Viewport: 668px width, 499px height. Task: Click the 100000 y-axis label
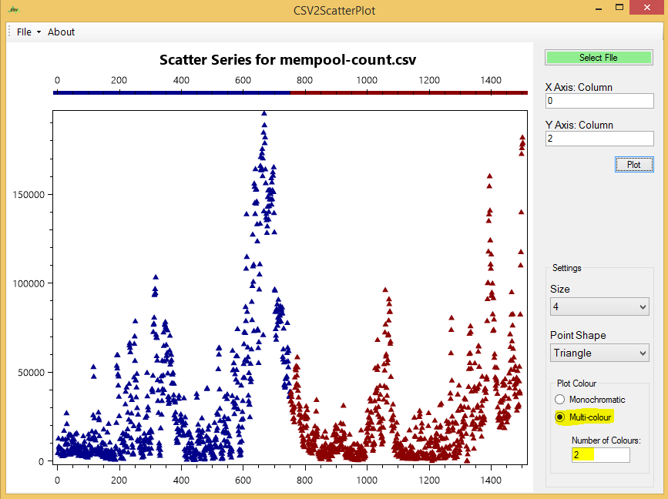[29, 283]
